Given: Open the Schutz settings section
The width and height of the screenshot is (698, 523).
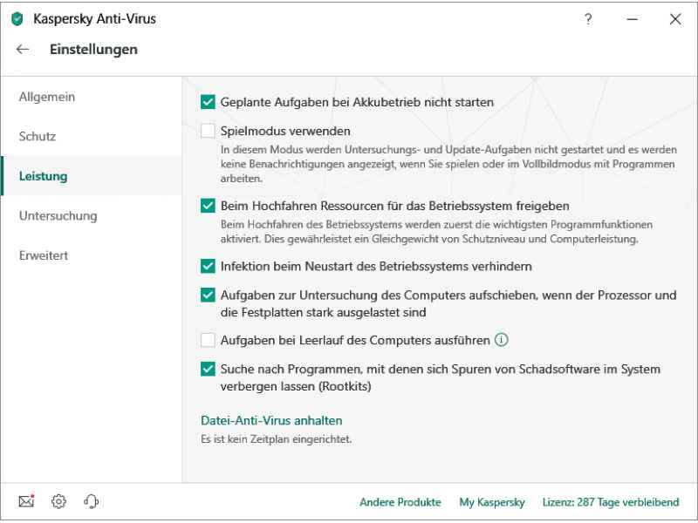Looking at the screenshot, I should 38,137.
